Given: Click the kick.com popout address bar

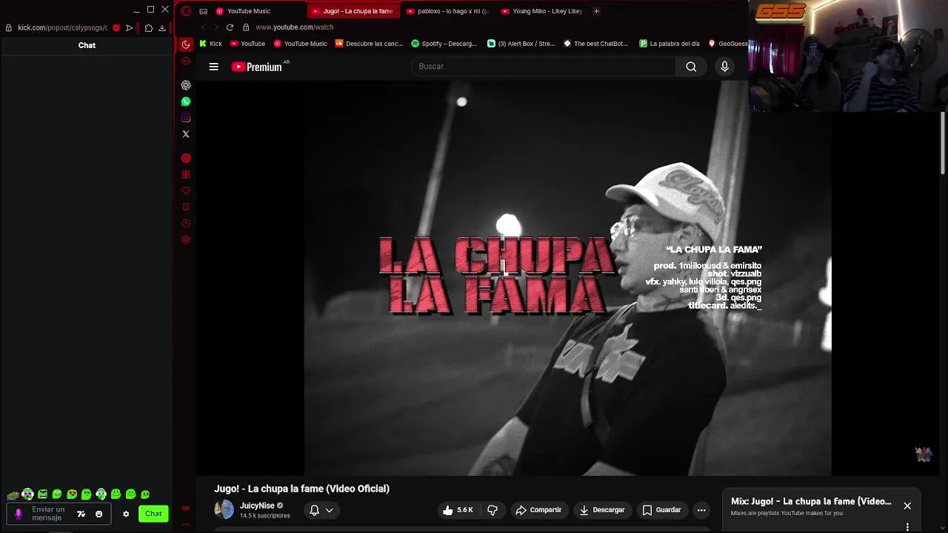Looking at the screenshot, I should click(63, 28).
